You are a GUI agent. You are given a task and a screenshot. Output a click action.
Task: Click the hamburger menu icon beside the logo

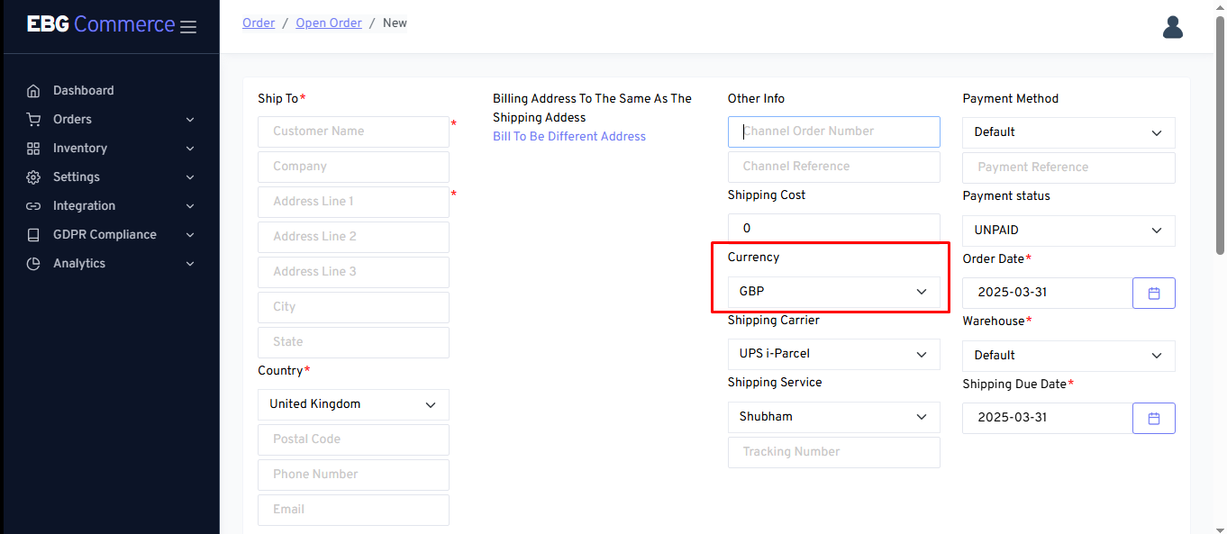[x=188, y=27]
